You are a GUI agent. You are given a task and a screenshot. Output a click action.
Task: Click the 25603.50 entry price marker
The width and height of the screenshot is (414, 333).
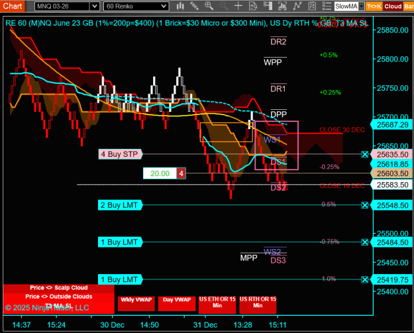click(x=391, y=173)
